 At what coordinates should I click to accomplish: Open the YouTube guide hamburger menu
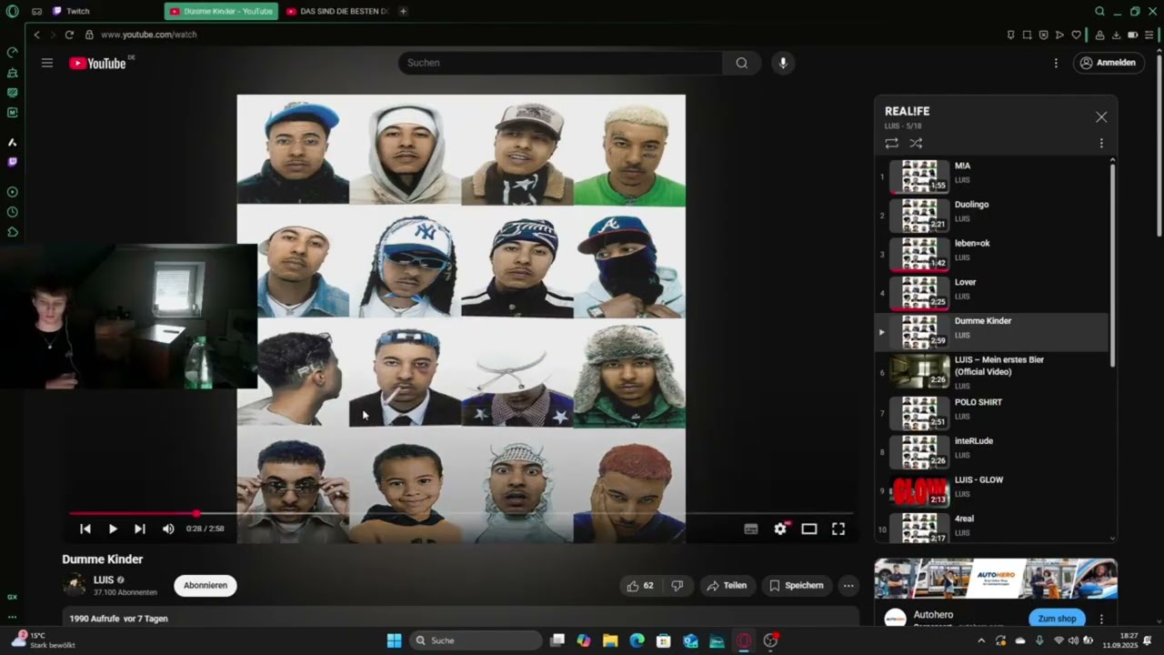pyautogui.click(x=47, y=63)
